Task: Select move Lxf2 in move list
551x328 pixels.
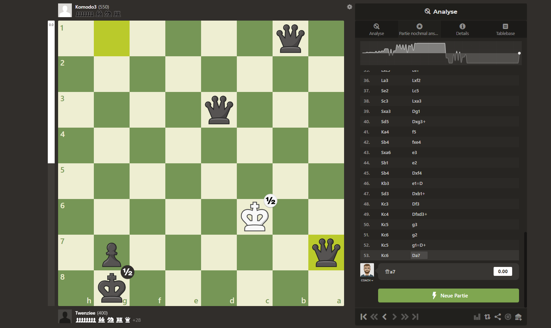Action: 416,80
